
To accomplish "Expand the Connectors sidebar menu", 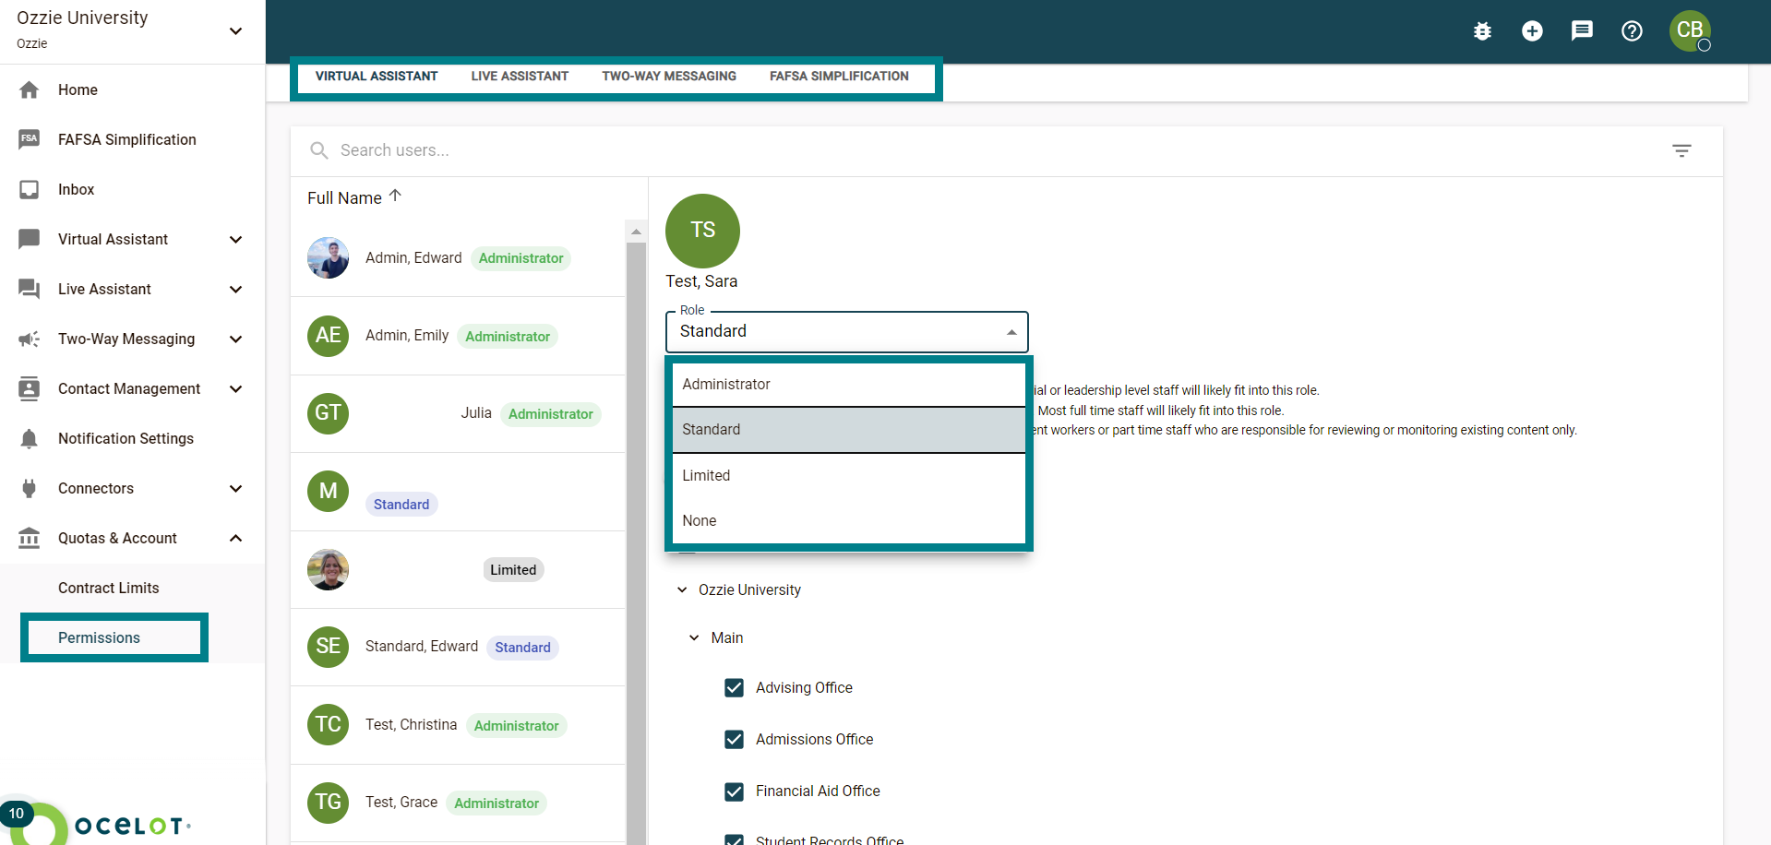I will coord(236,488).
